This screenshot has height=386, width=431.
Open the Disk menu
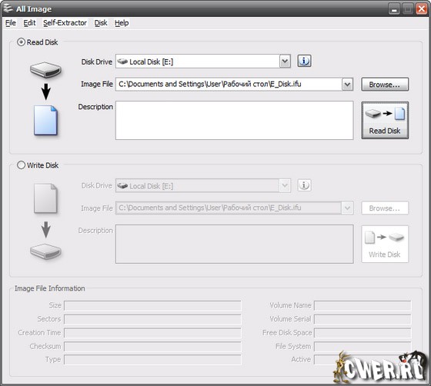point(101,23)
